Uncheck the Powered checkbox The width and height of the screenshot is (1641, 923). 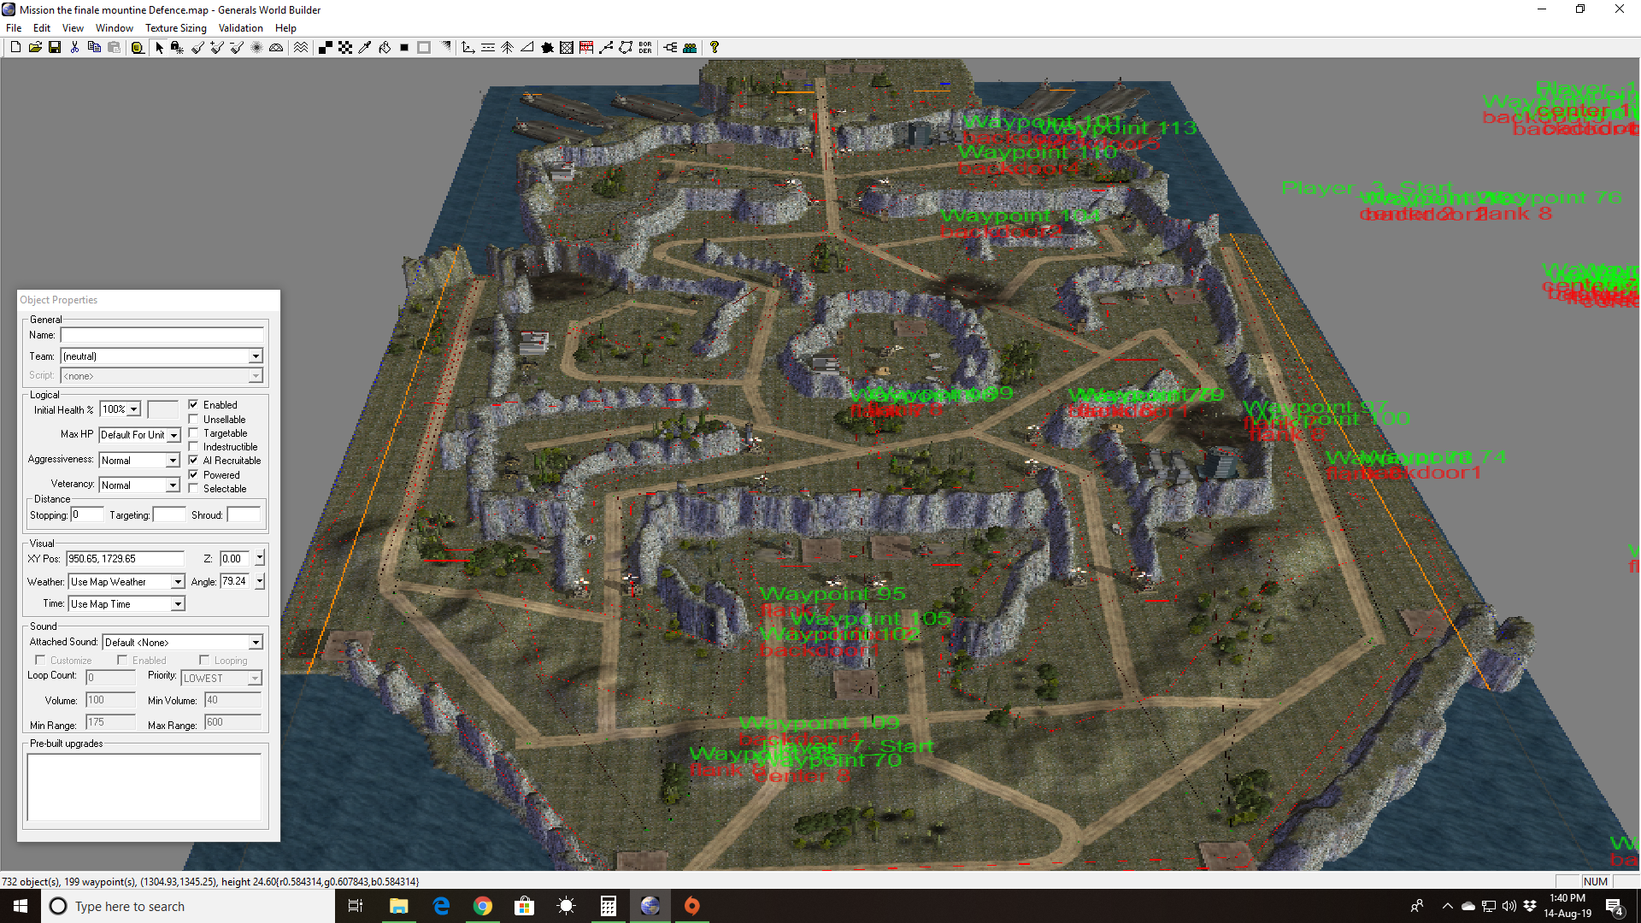pyautogui.click(x=194, y=475)
